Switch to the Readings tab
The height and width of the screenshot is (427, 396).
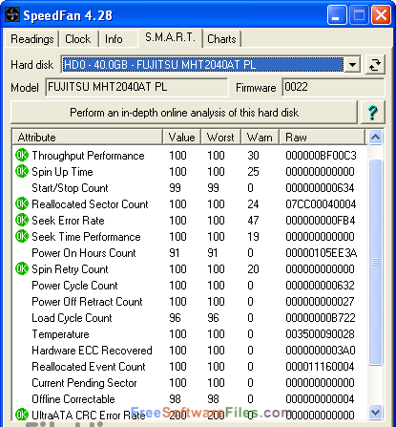coord(32,39)
